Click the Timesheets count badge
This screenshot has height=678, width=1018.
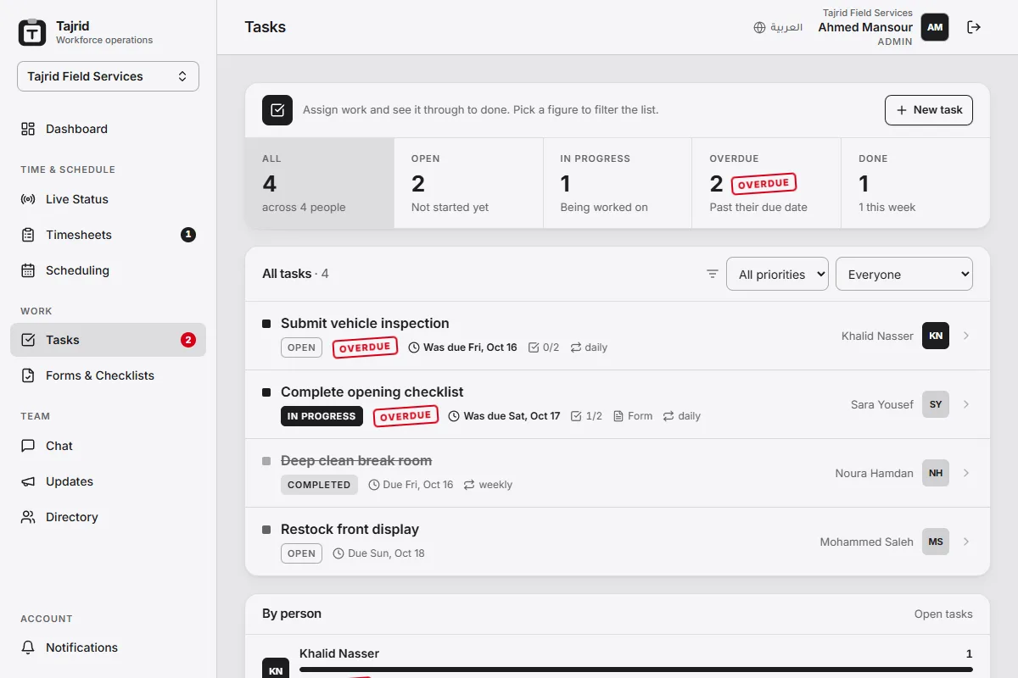pyautogui.click(x=188, y=235)
